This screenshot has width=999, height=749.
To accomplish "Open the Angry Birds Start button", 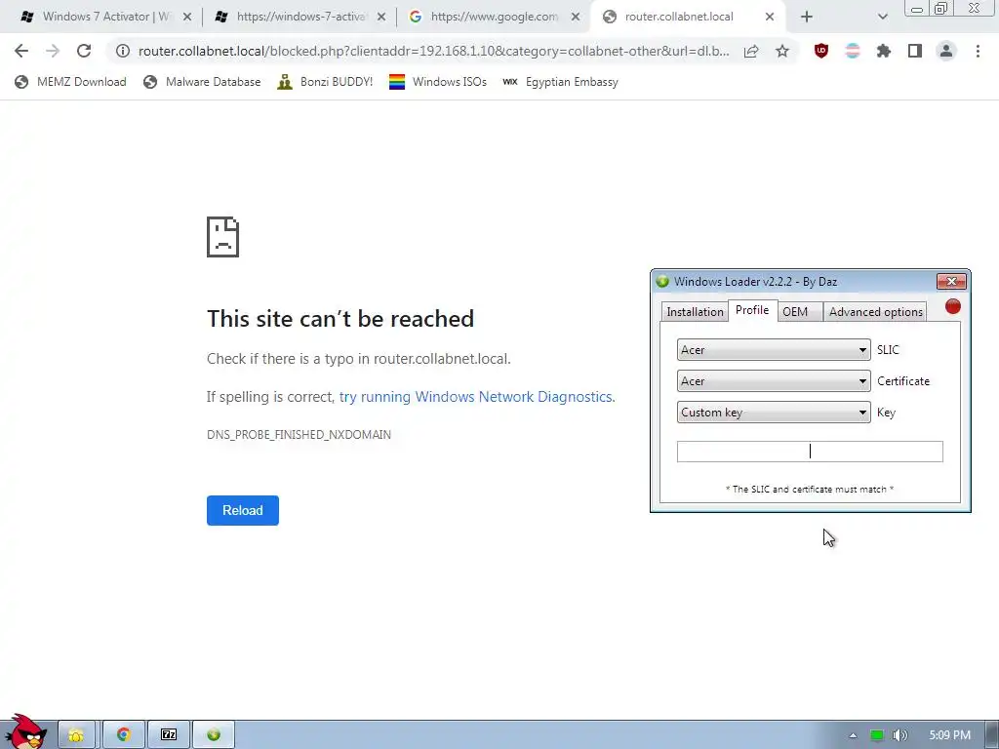I will point(25,731).
